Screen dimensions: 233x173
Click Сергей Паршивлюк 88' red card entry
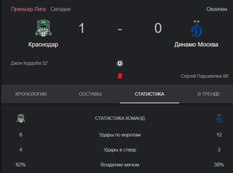[x=205, y=76]
